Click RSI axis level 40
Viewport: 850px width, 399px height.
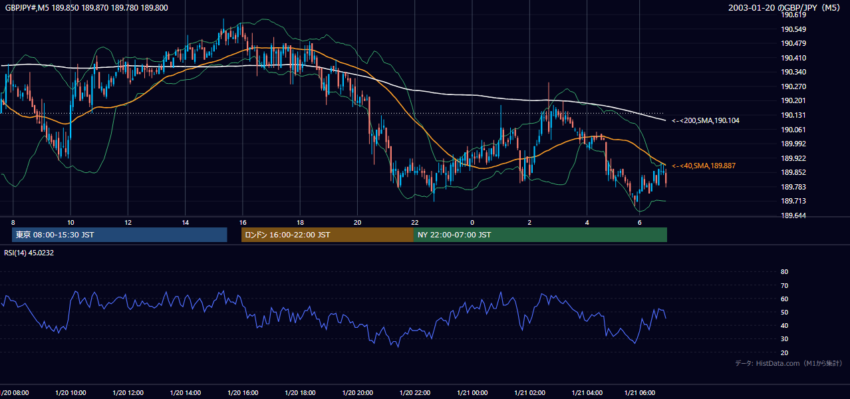(785, 326)
